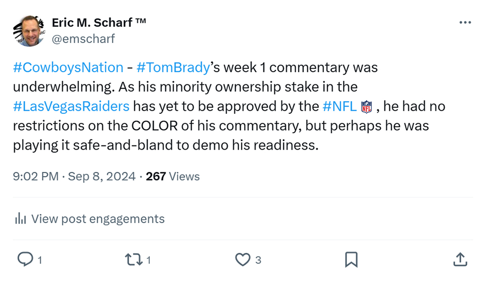Click the share upload icon
The height and width of the screenshot is (282, 486).
[460, 259]
